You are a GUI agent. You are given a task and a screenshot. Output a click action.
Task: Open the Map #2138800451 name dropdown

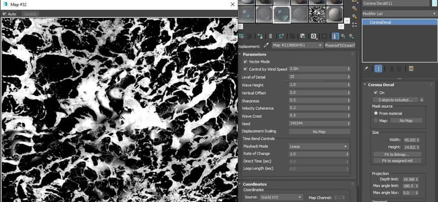pyautogui.click(x=297, y=45)
